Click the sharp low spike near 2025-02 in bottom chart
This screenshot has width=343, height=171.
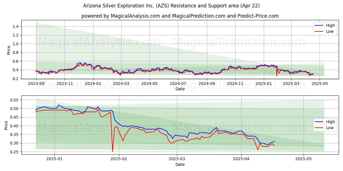tap(113, 151)
